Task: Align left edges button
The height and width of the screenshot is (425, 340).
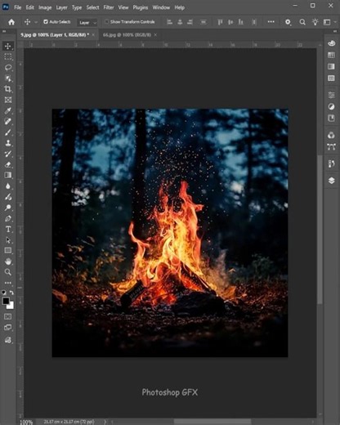Action: [169, 22]
